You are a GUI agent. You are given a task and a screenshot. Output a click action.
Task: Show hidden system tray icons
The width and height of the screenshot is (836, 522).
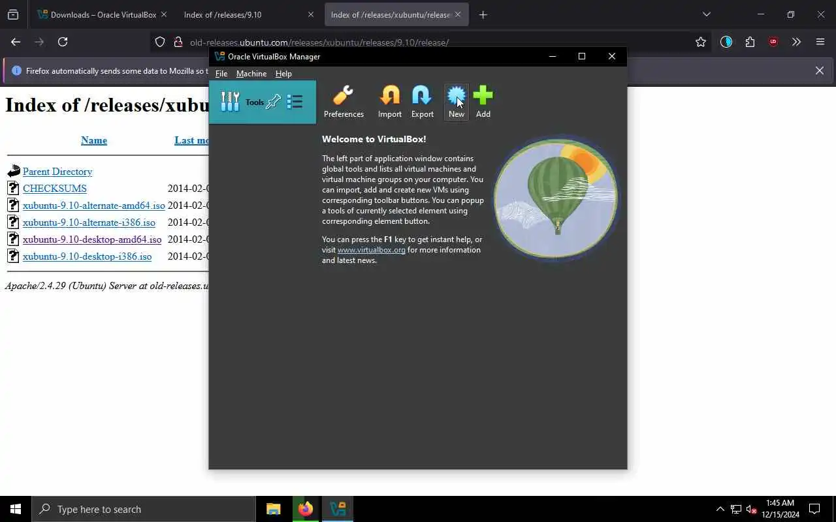720,509
